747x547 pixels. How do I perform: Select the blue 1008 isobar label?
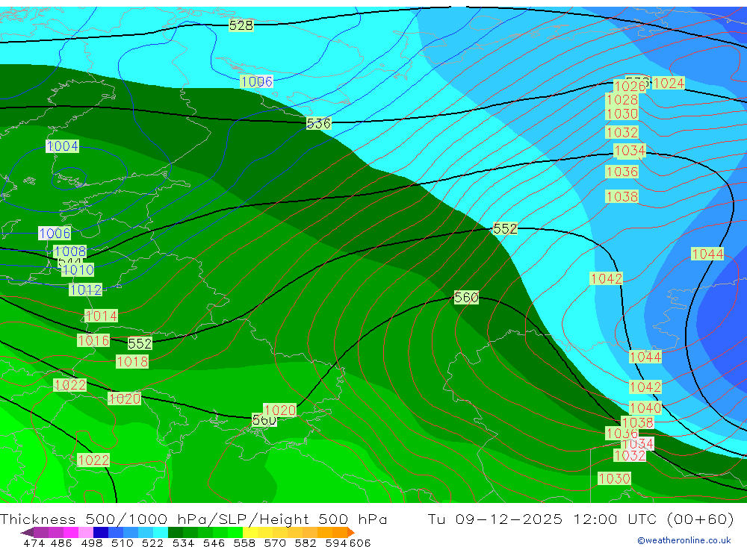point(70,251)
